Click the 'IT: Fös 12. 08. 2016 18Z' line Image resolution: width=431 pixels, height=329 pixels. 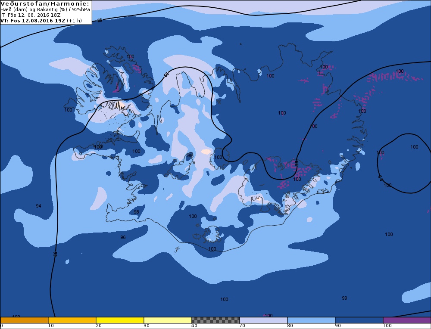coord(31,15)
